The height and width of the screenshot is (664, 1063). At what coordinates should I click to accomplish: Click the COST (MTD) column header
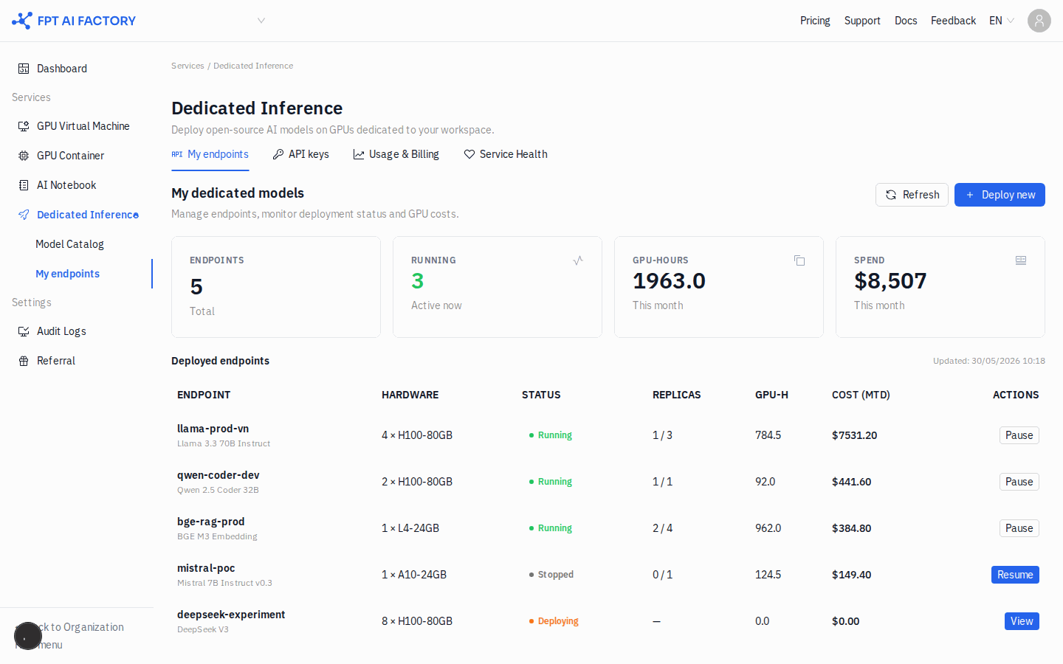[861, 395]
